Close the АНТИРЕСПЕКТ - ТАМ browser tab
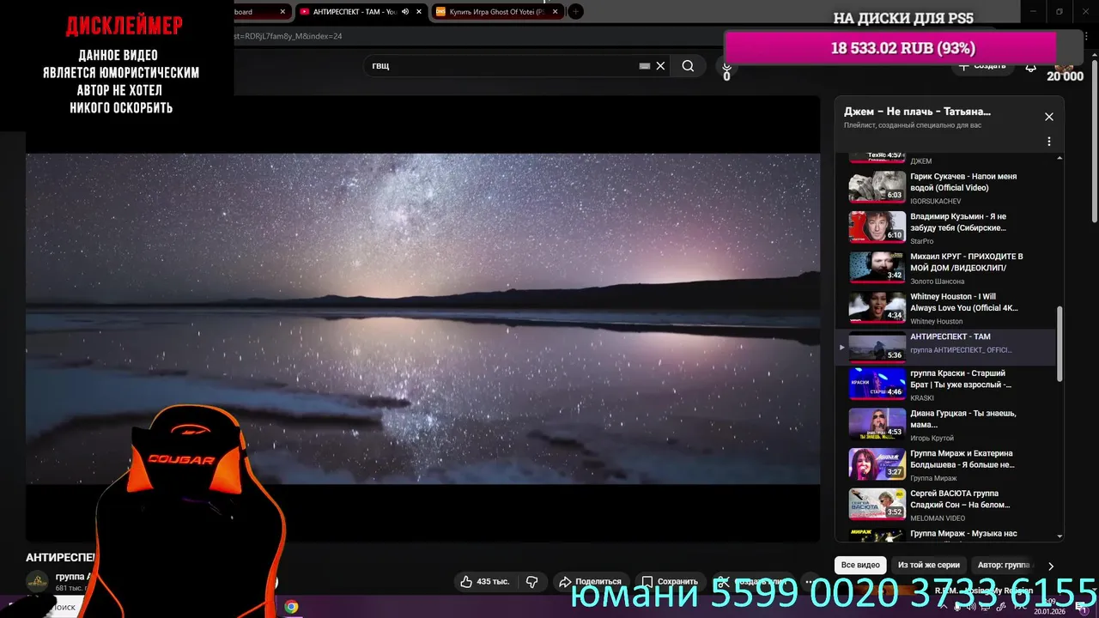Screen dimensions: 1099x618 418,12
